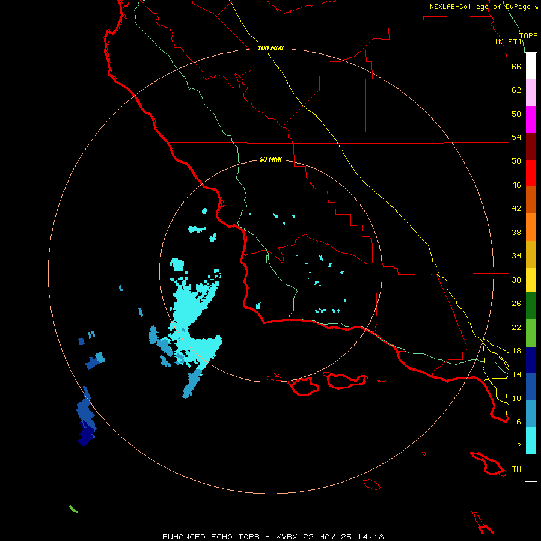Click the magenta legend swatch
This screenshot has height=541, width=541.
click(x=531, y=120)
